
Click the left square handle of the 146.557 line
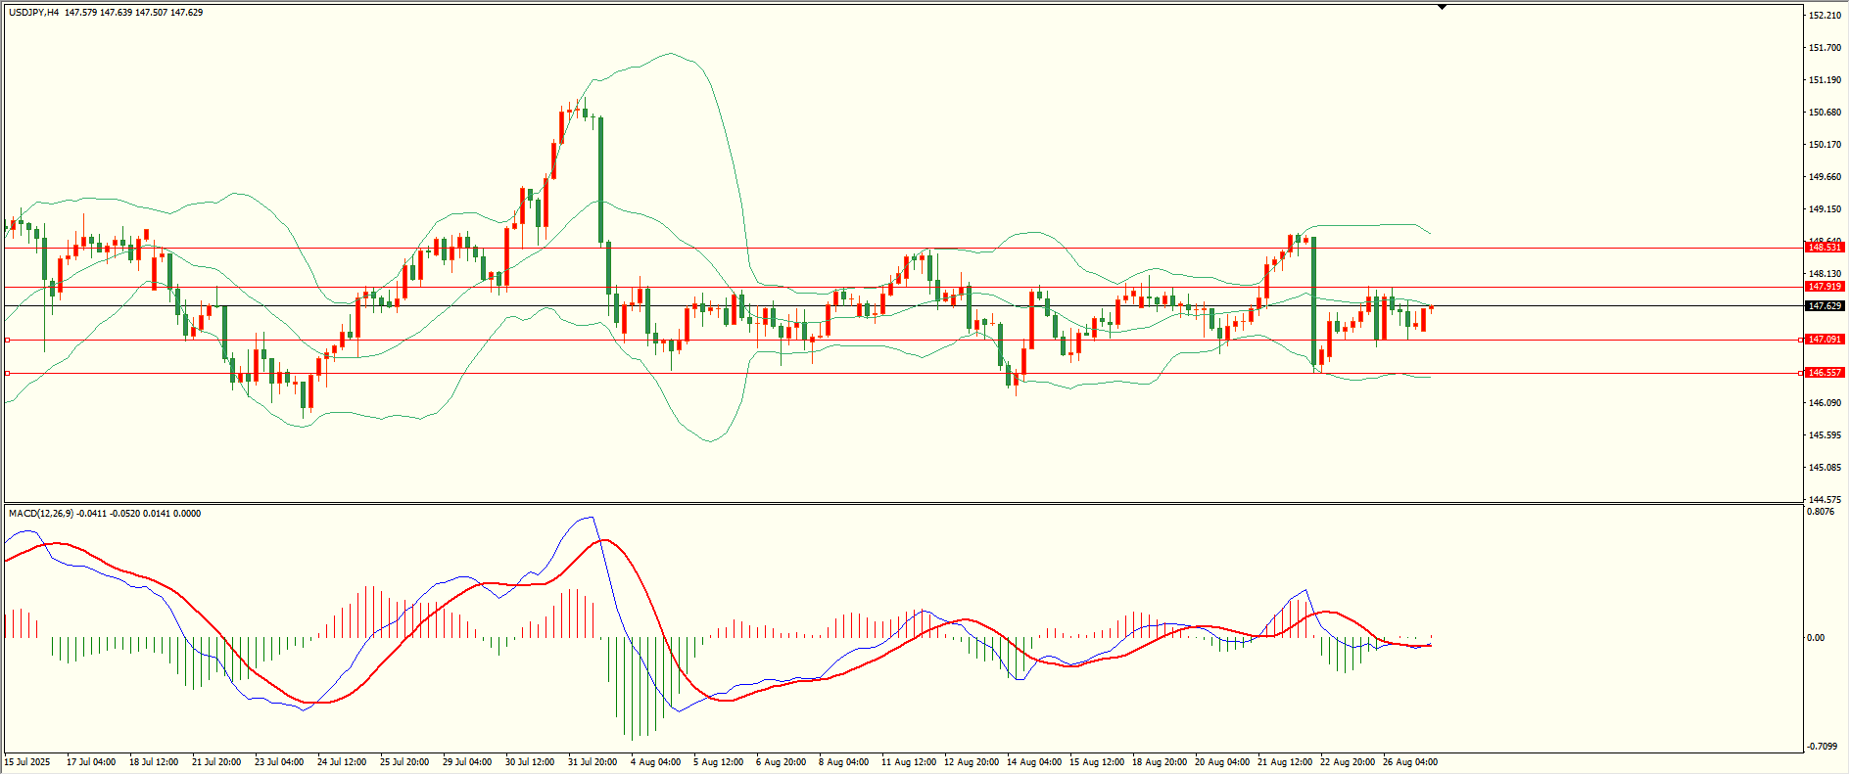coord(8,373)
